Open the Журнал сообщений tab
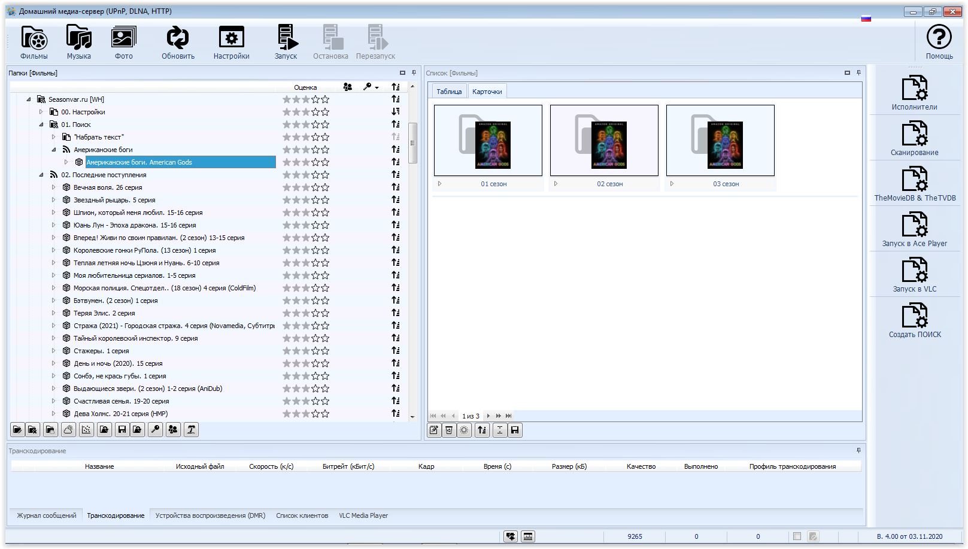 coord(47,515)
